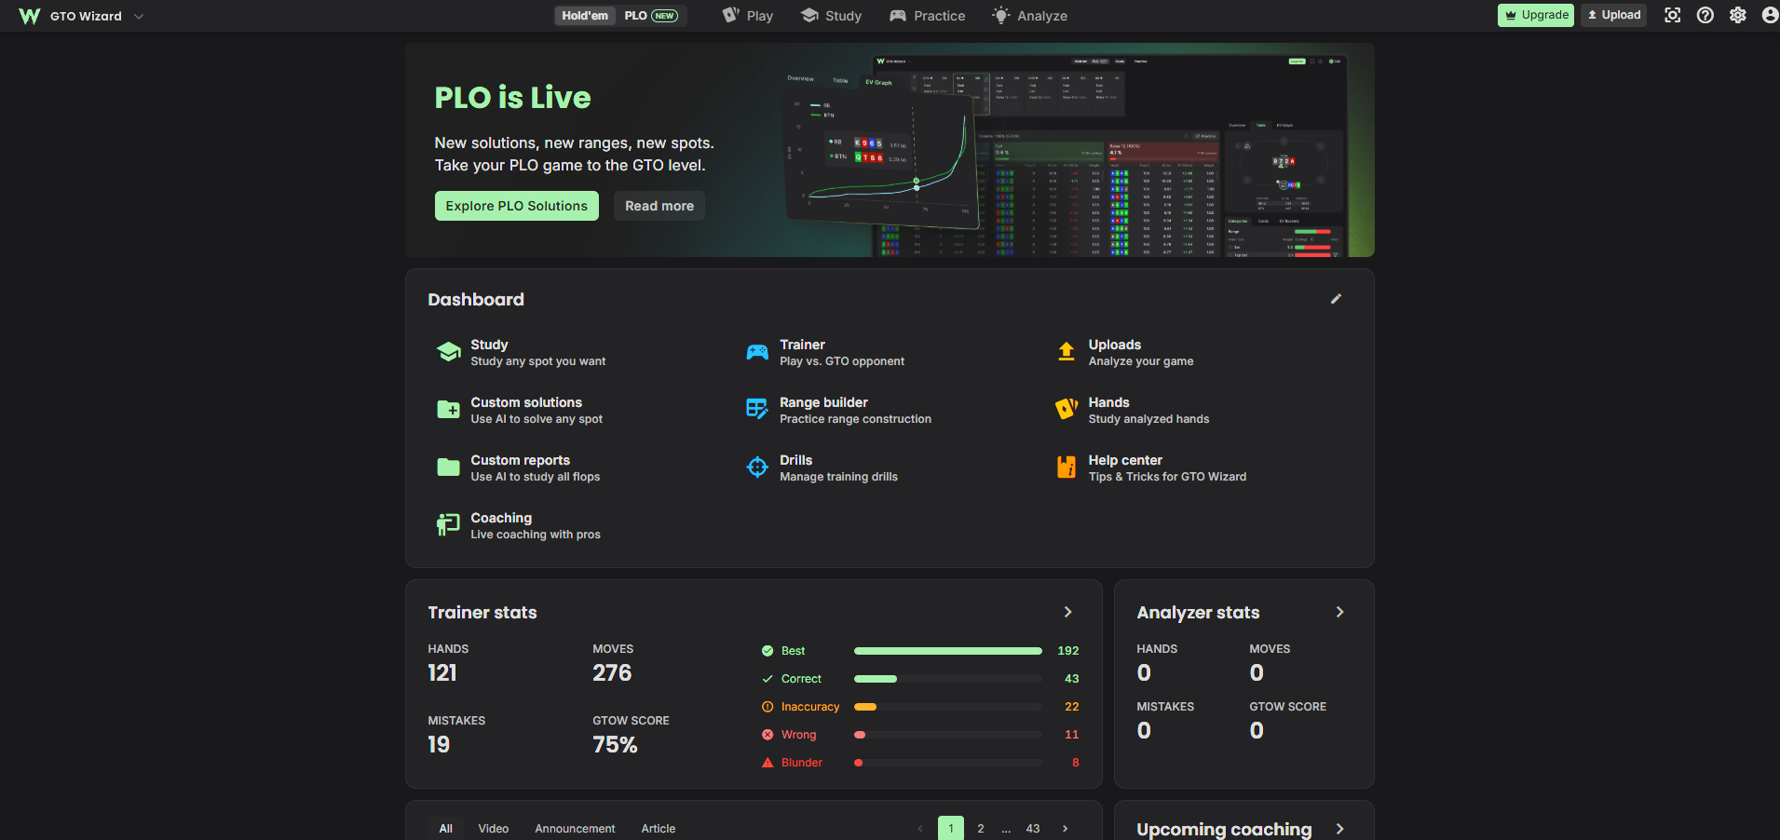
Task: Click the Wrong red cross icon
Action: click(x=768, y=735)
